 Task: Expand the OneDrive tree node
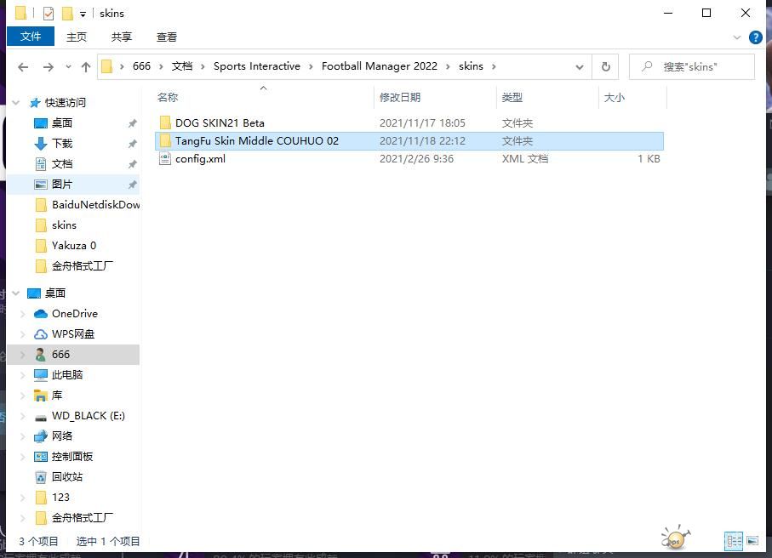click(x=23, y=314)
